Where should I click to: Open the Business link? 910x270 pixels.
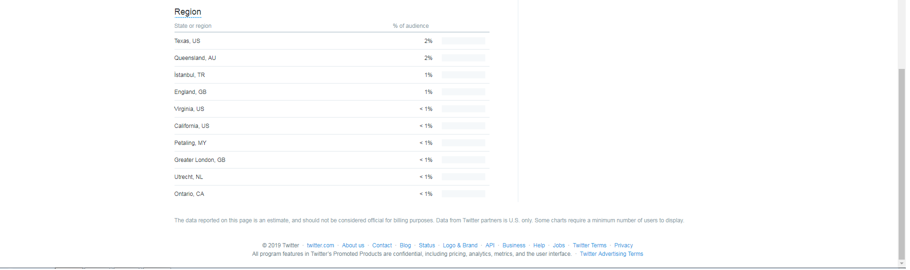point(514,245)
